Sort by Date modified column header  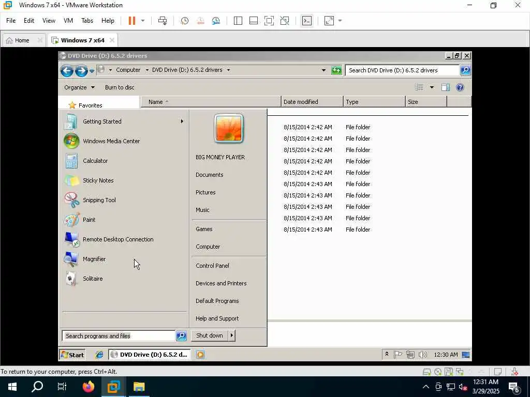coord(312,102)
